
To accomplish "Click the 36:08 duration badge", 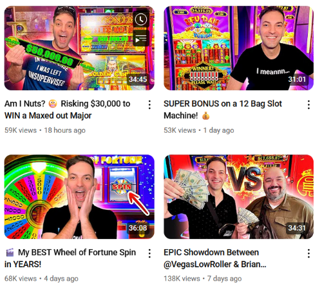I will pyautogui.click(x=138, y=228).
